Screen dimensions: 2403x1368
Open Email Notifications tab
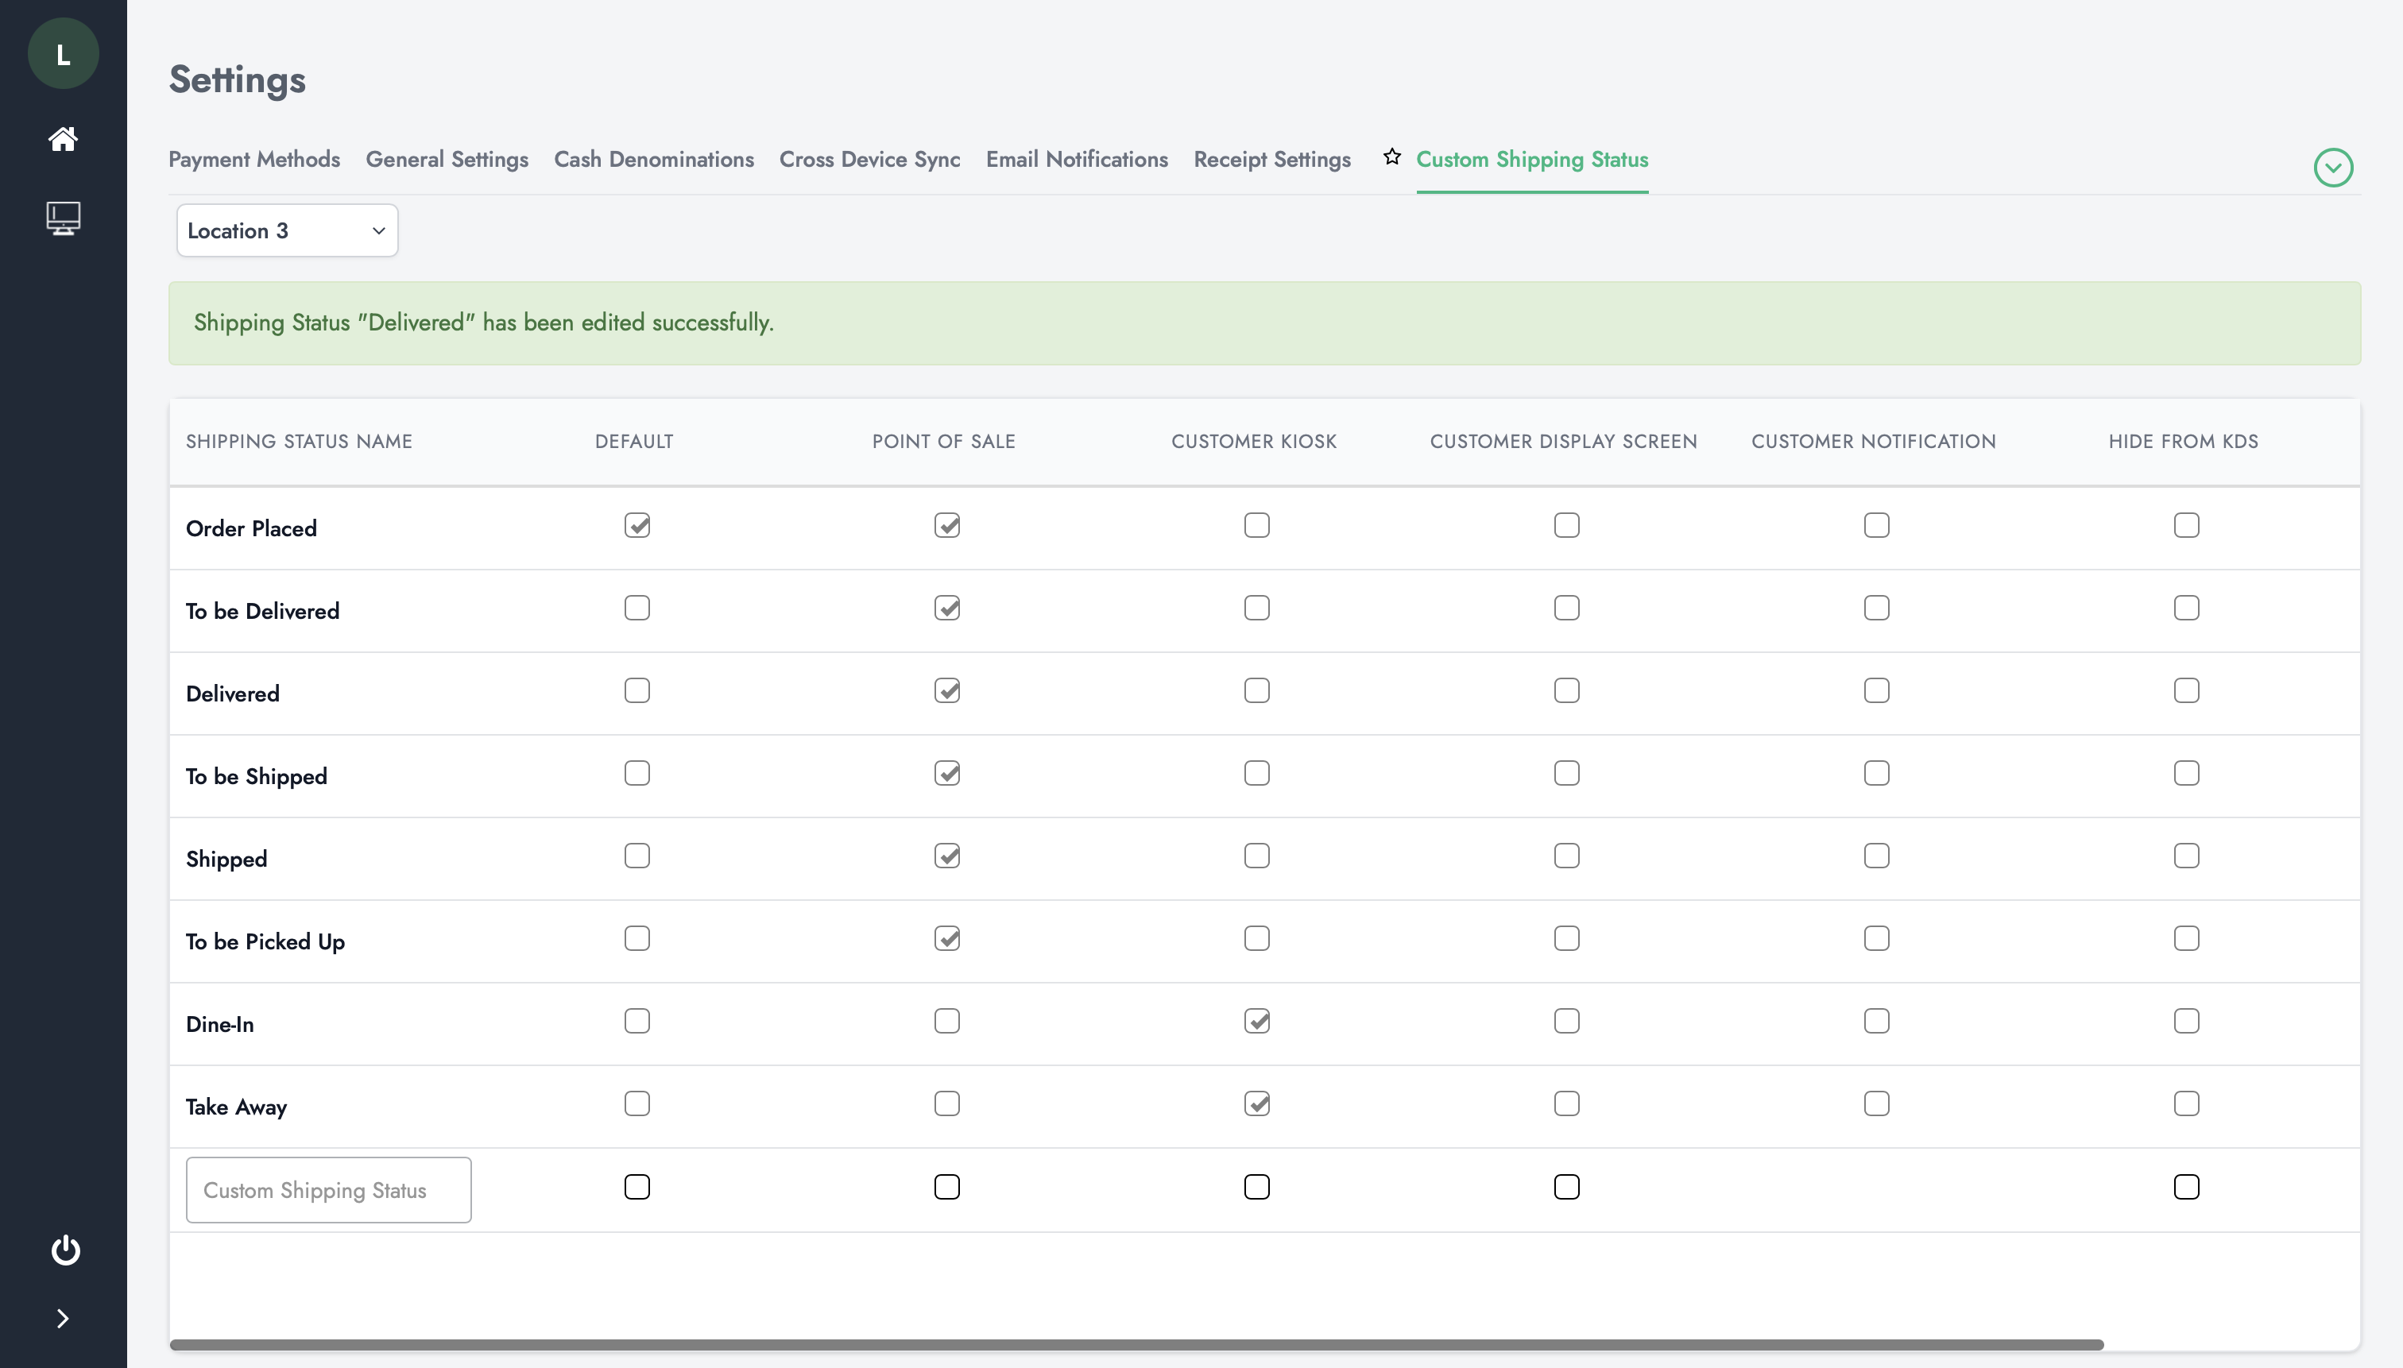click(1076, 160)
